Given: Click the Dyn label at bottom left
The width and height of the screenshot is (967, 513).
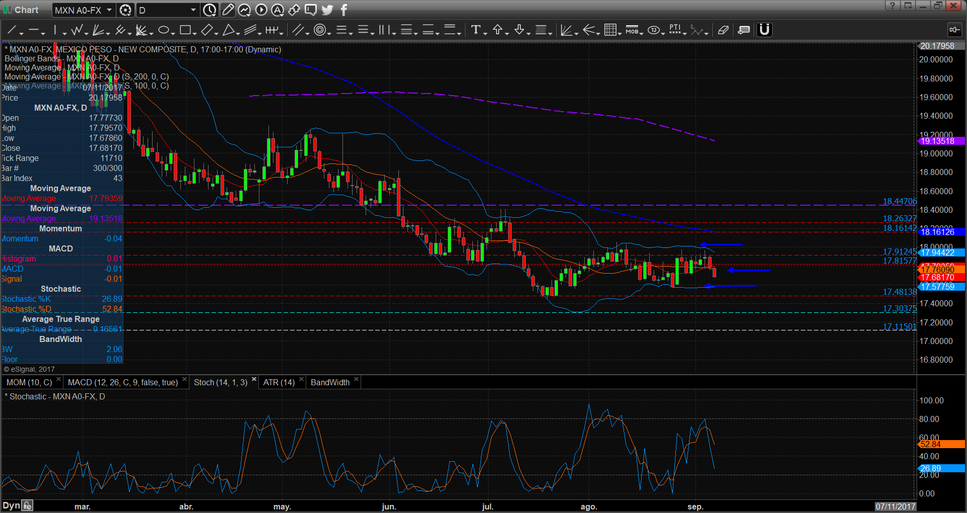Looking at the screenshot, I should (x=11, y=505).
